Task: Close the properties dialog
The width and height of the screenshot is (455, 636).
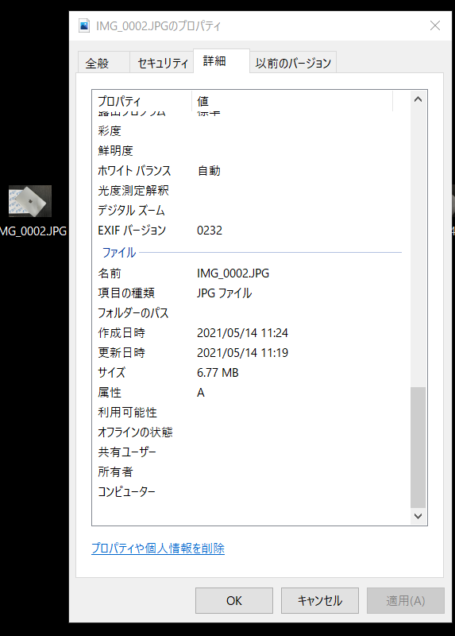Action: tap(435, 25)
